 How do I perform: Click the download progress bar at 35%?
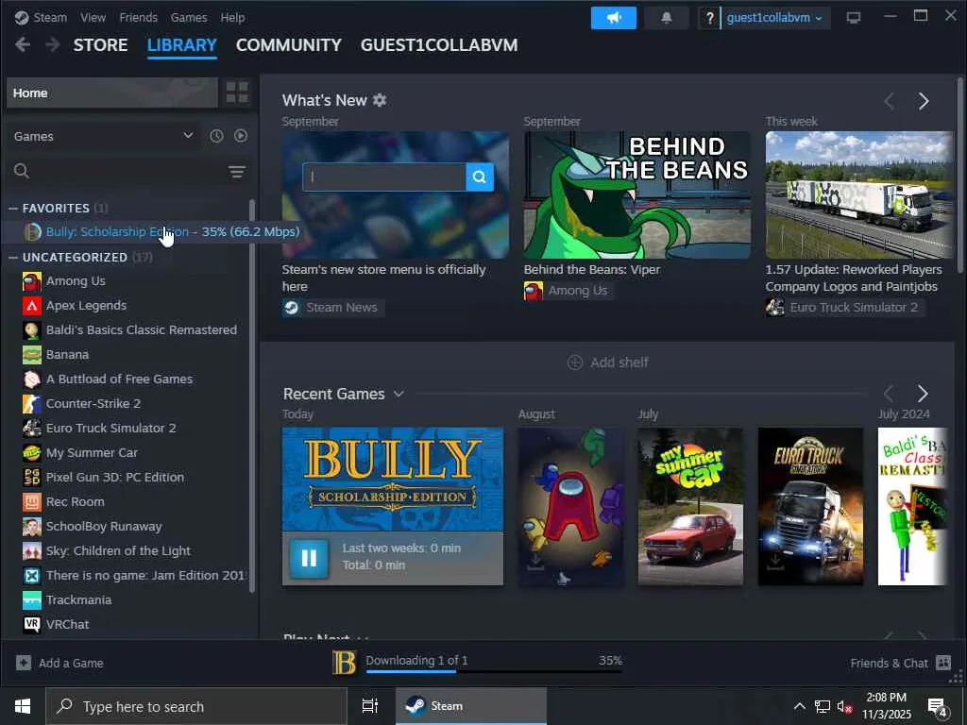click(494, 671)
